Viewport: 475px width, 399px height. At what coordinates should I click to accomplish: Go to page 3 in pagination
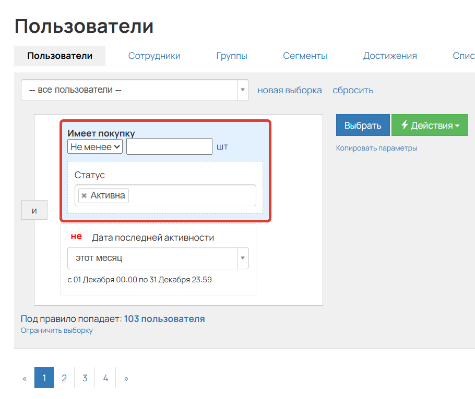[x=85, y=378]
